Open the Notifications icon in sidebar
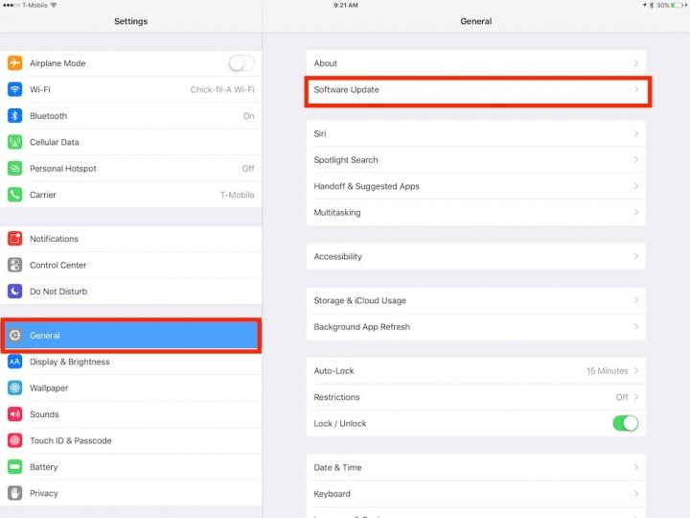This screenshot has height=518, width=690. click(14, 239)
